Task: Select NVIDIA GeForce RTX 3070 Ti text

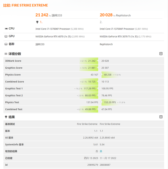Action: pos(115,37)
